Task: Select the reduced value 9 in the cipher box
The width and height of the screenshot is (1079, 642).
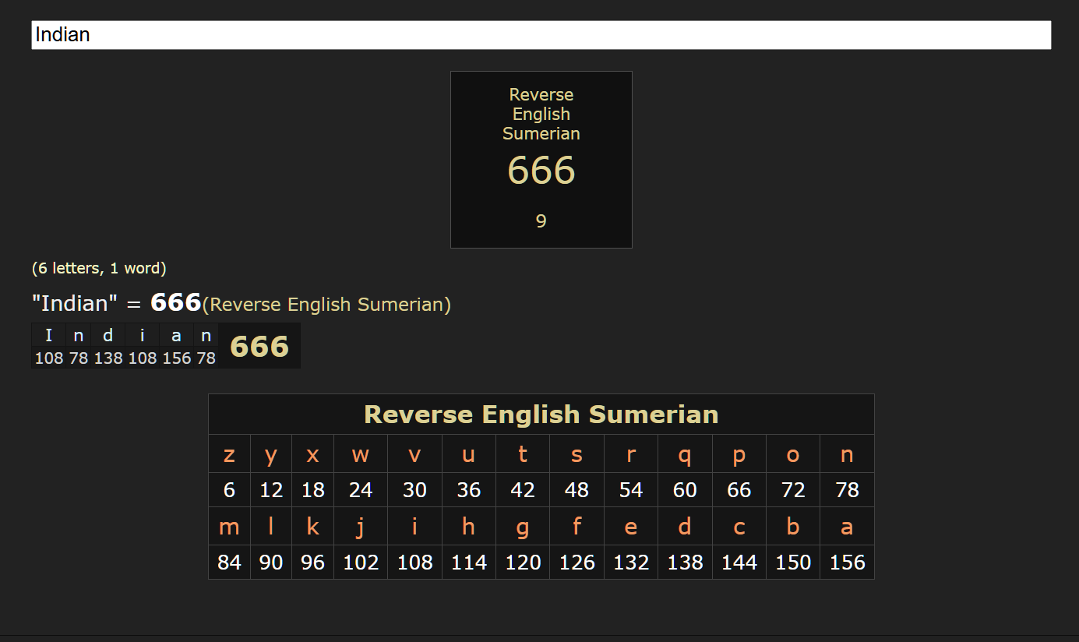Action: point(541,221)
